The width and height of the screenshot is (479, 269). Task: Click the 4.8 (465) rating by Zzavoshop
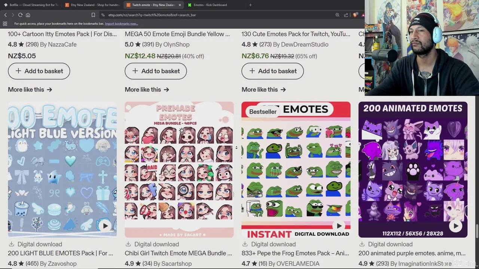(x=23, y=264)
